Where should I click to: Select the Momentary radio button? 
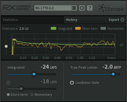(32, 95)
